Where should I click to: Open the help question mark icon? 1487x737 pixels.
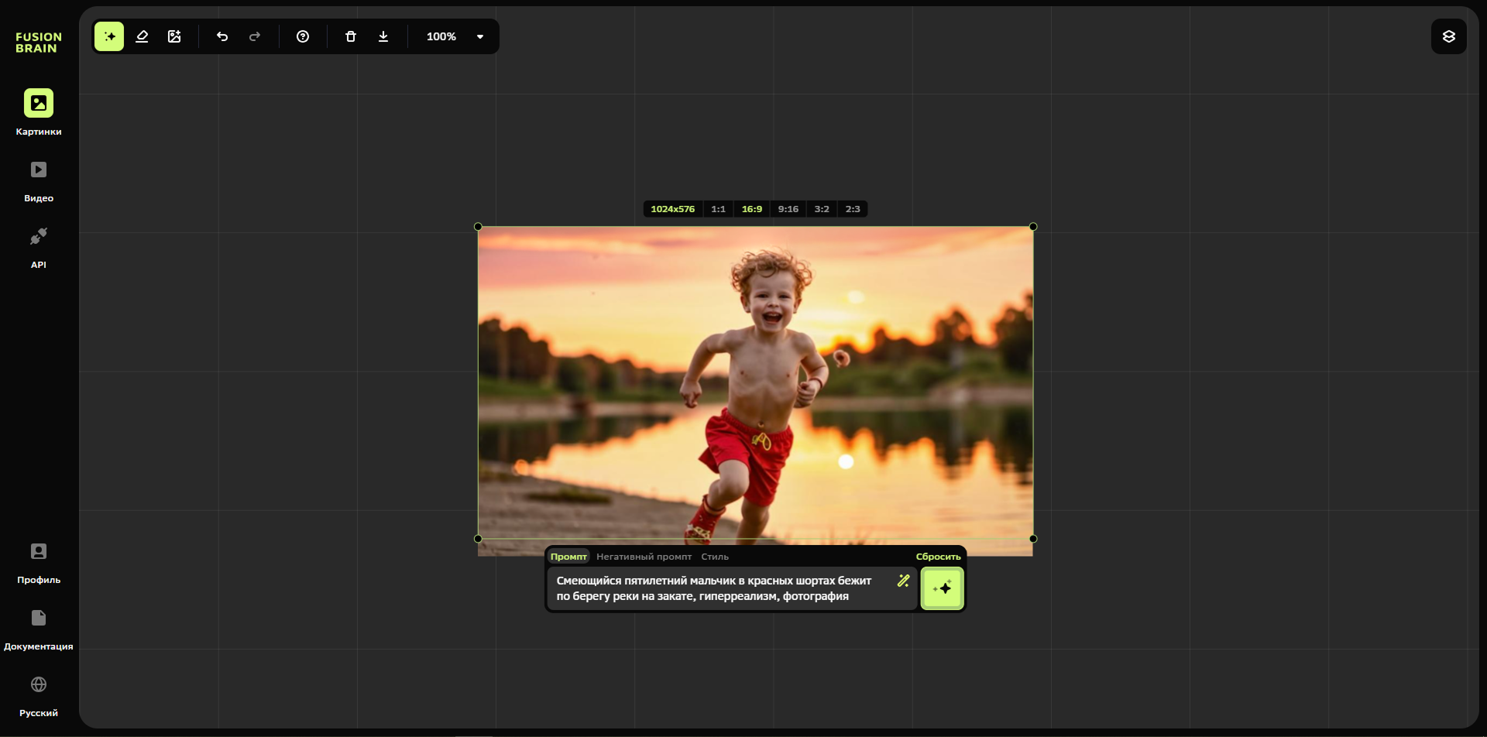coord(303,36)
